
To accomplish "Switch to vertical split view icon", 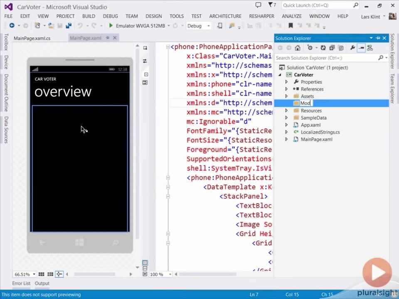I will [145, 262].
